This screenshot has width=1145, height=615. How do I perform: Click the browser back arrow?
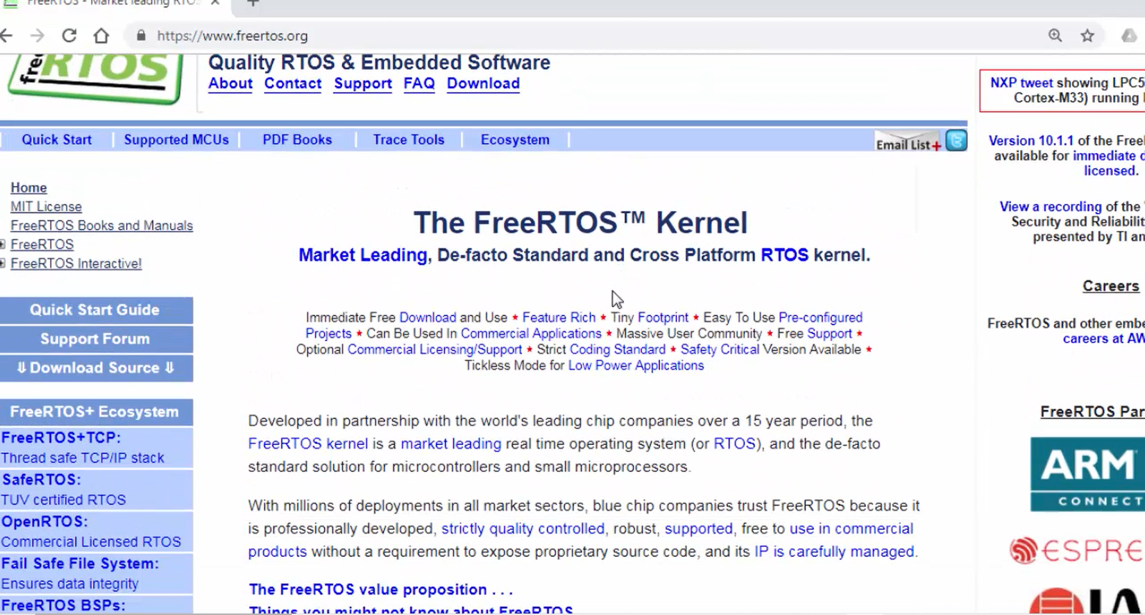click(6, 36)
